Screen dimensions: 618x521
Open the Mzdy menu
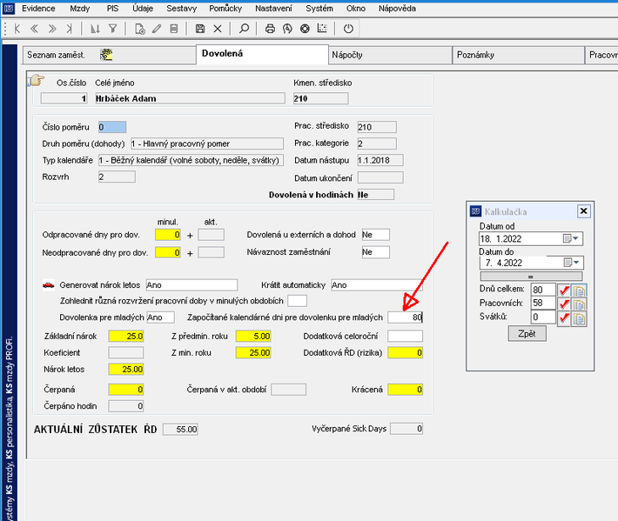click(79, 9)
